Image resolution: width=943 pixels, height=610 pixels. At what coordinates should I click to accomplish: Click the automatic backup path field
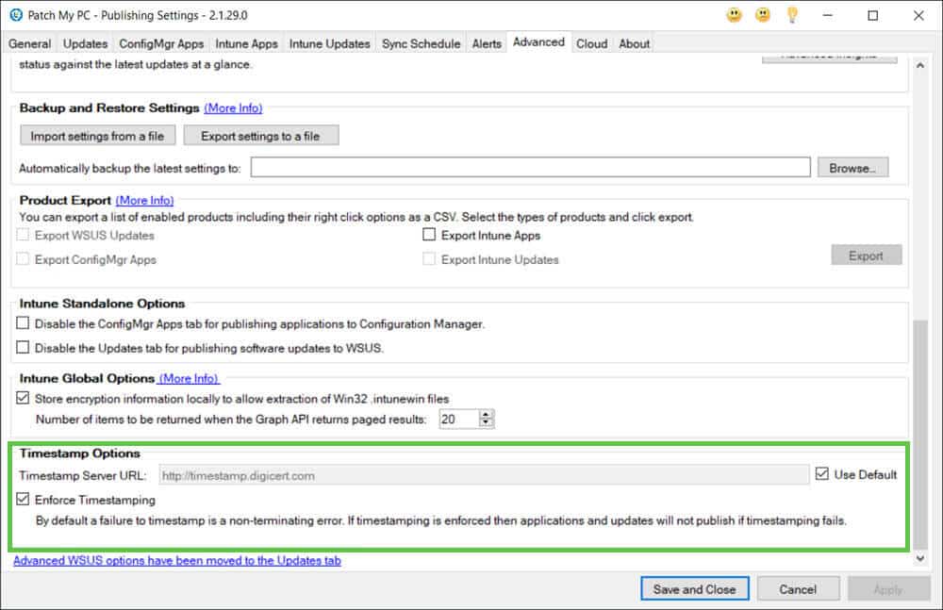click(530, 168)
